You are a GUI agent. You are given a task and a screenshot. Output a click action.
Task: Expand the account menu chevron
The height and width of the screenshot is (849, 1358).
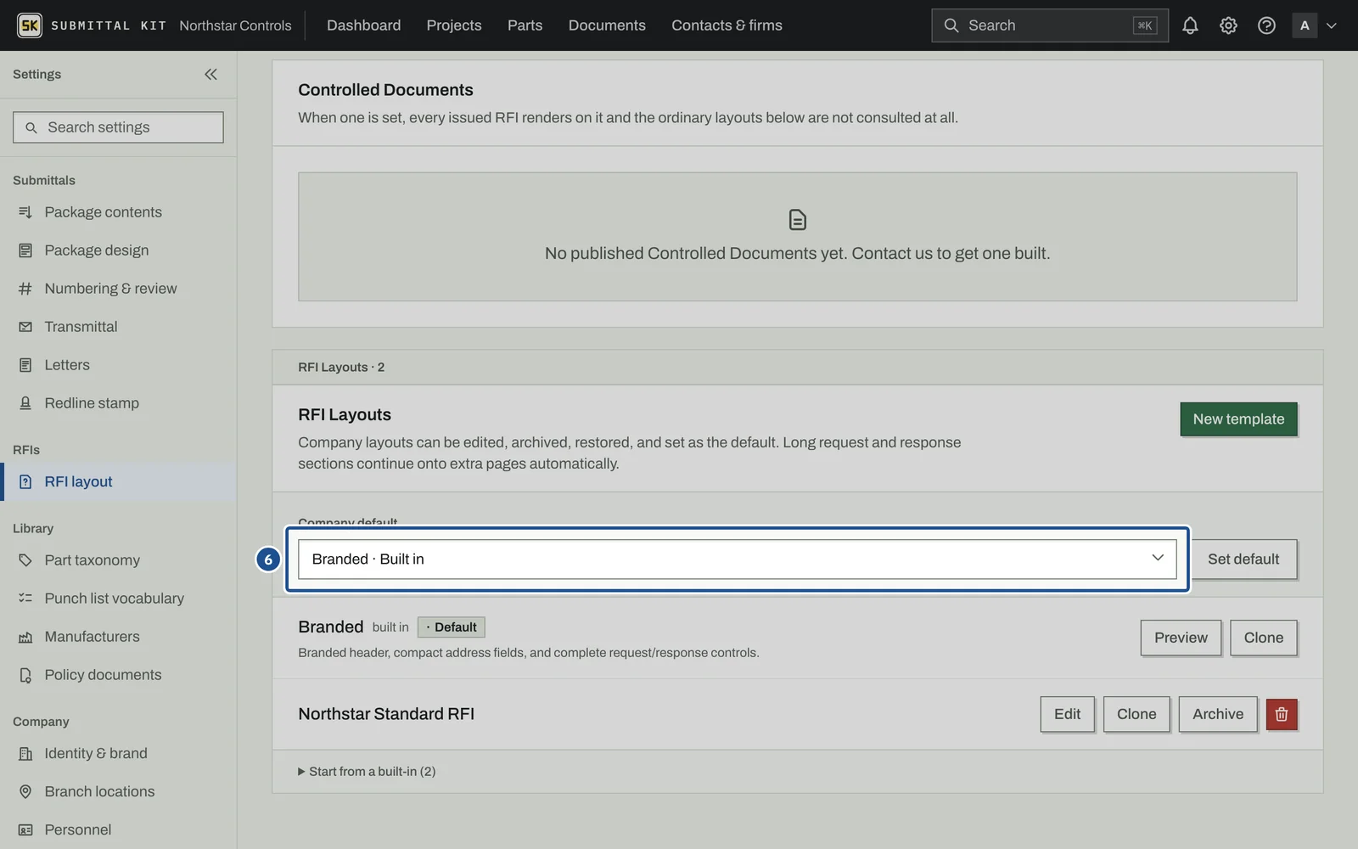(1332, 25)
